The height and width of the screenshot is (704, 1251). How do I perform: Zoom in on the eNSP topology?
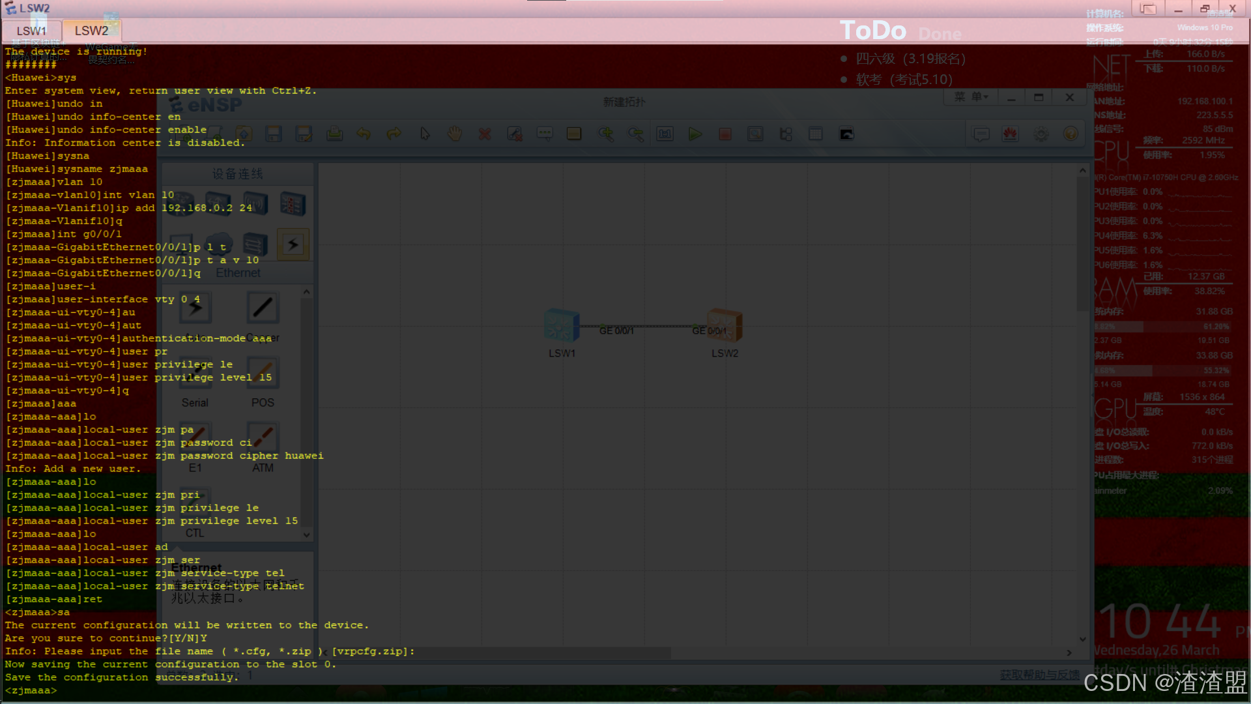coord(606,134)
